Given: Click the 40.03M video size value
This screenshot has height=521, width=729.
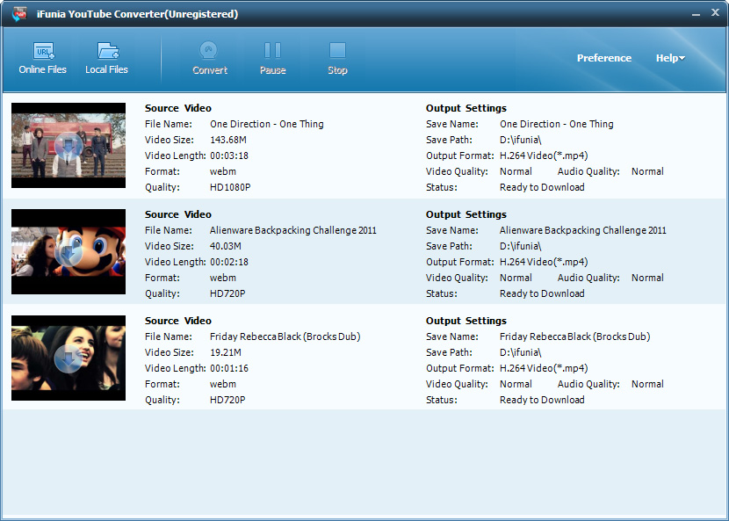Looking at the screenshot, I should pos(225,246).
